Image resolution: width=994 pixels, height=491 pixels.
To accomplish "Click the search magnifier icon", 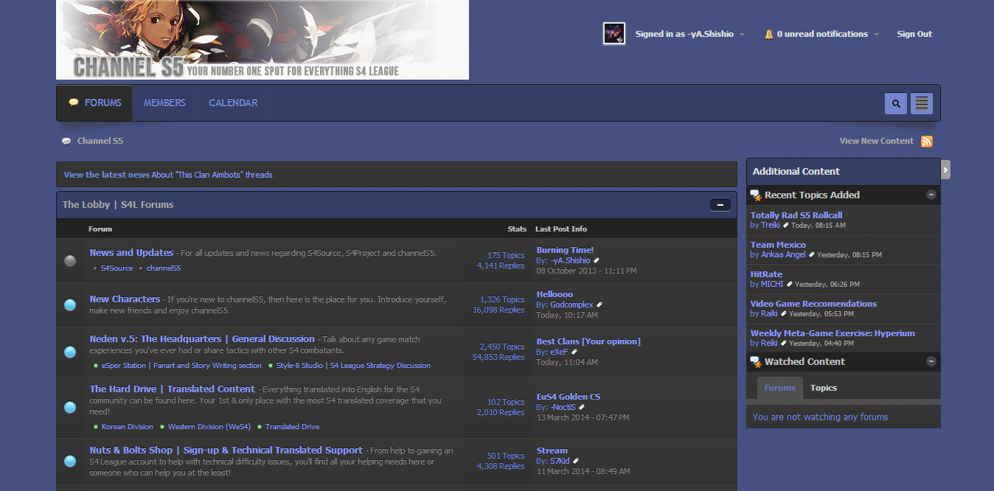I will point(896,103).
